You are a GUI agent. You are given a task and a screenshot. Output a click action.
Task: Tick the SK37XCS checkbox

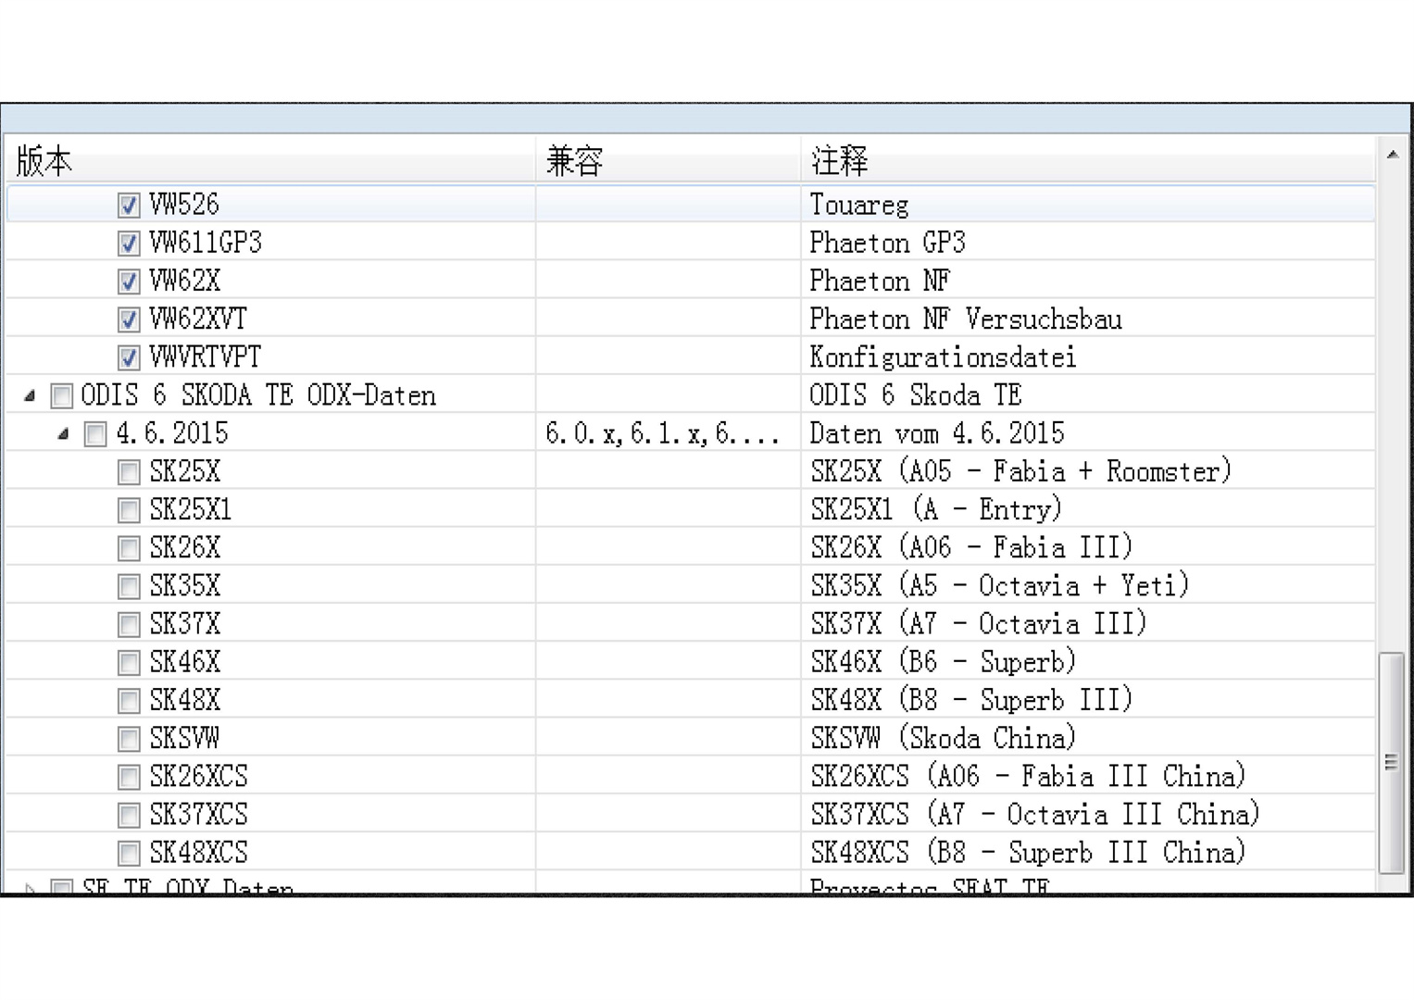pos(129,815)
